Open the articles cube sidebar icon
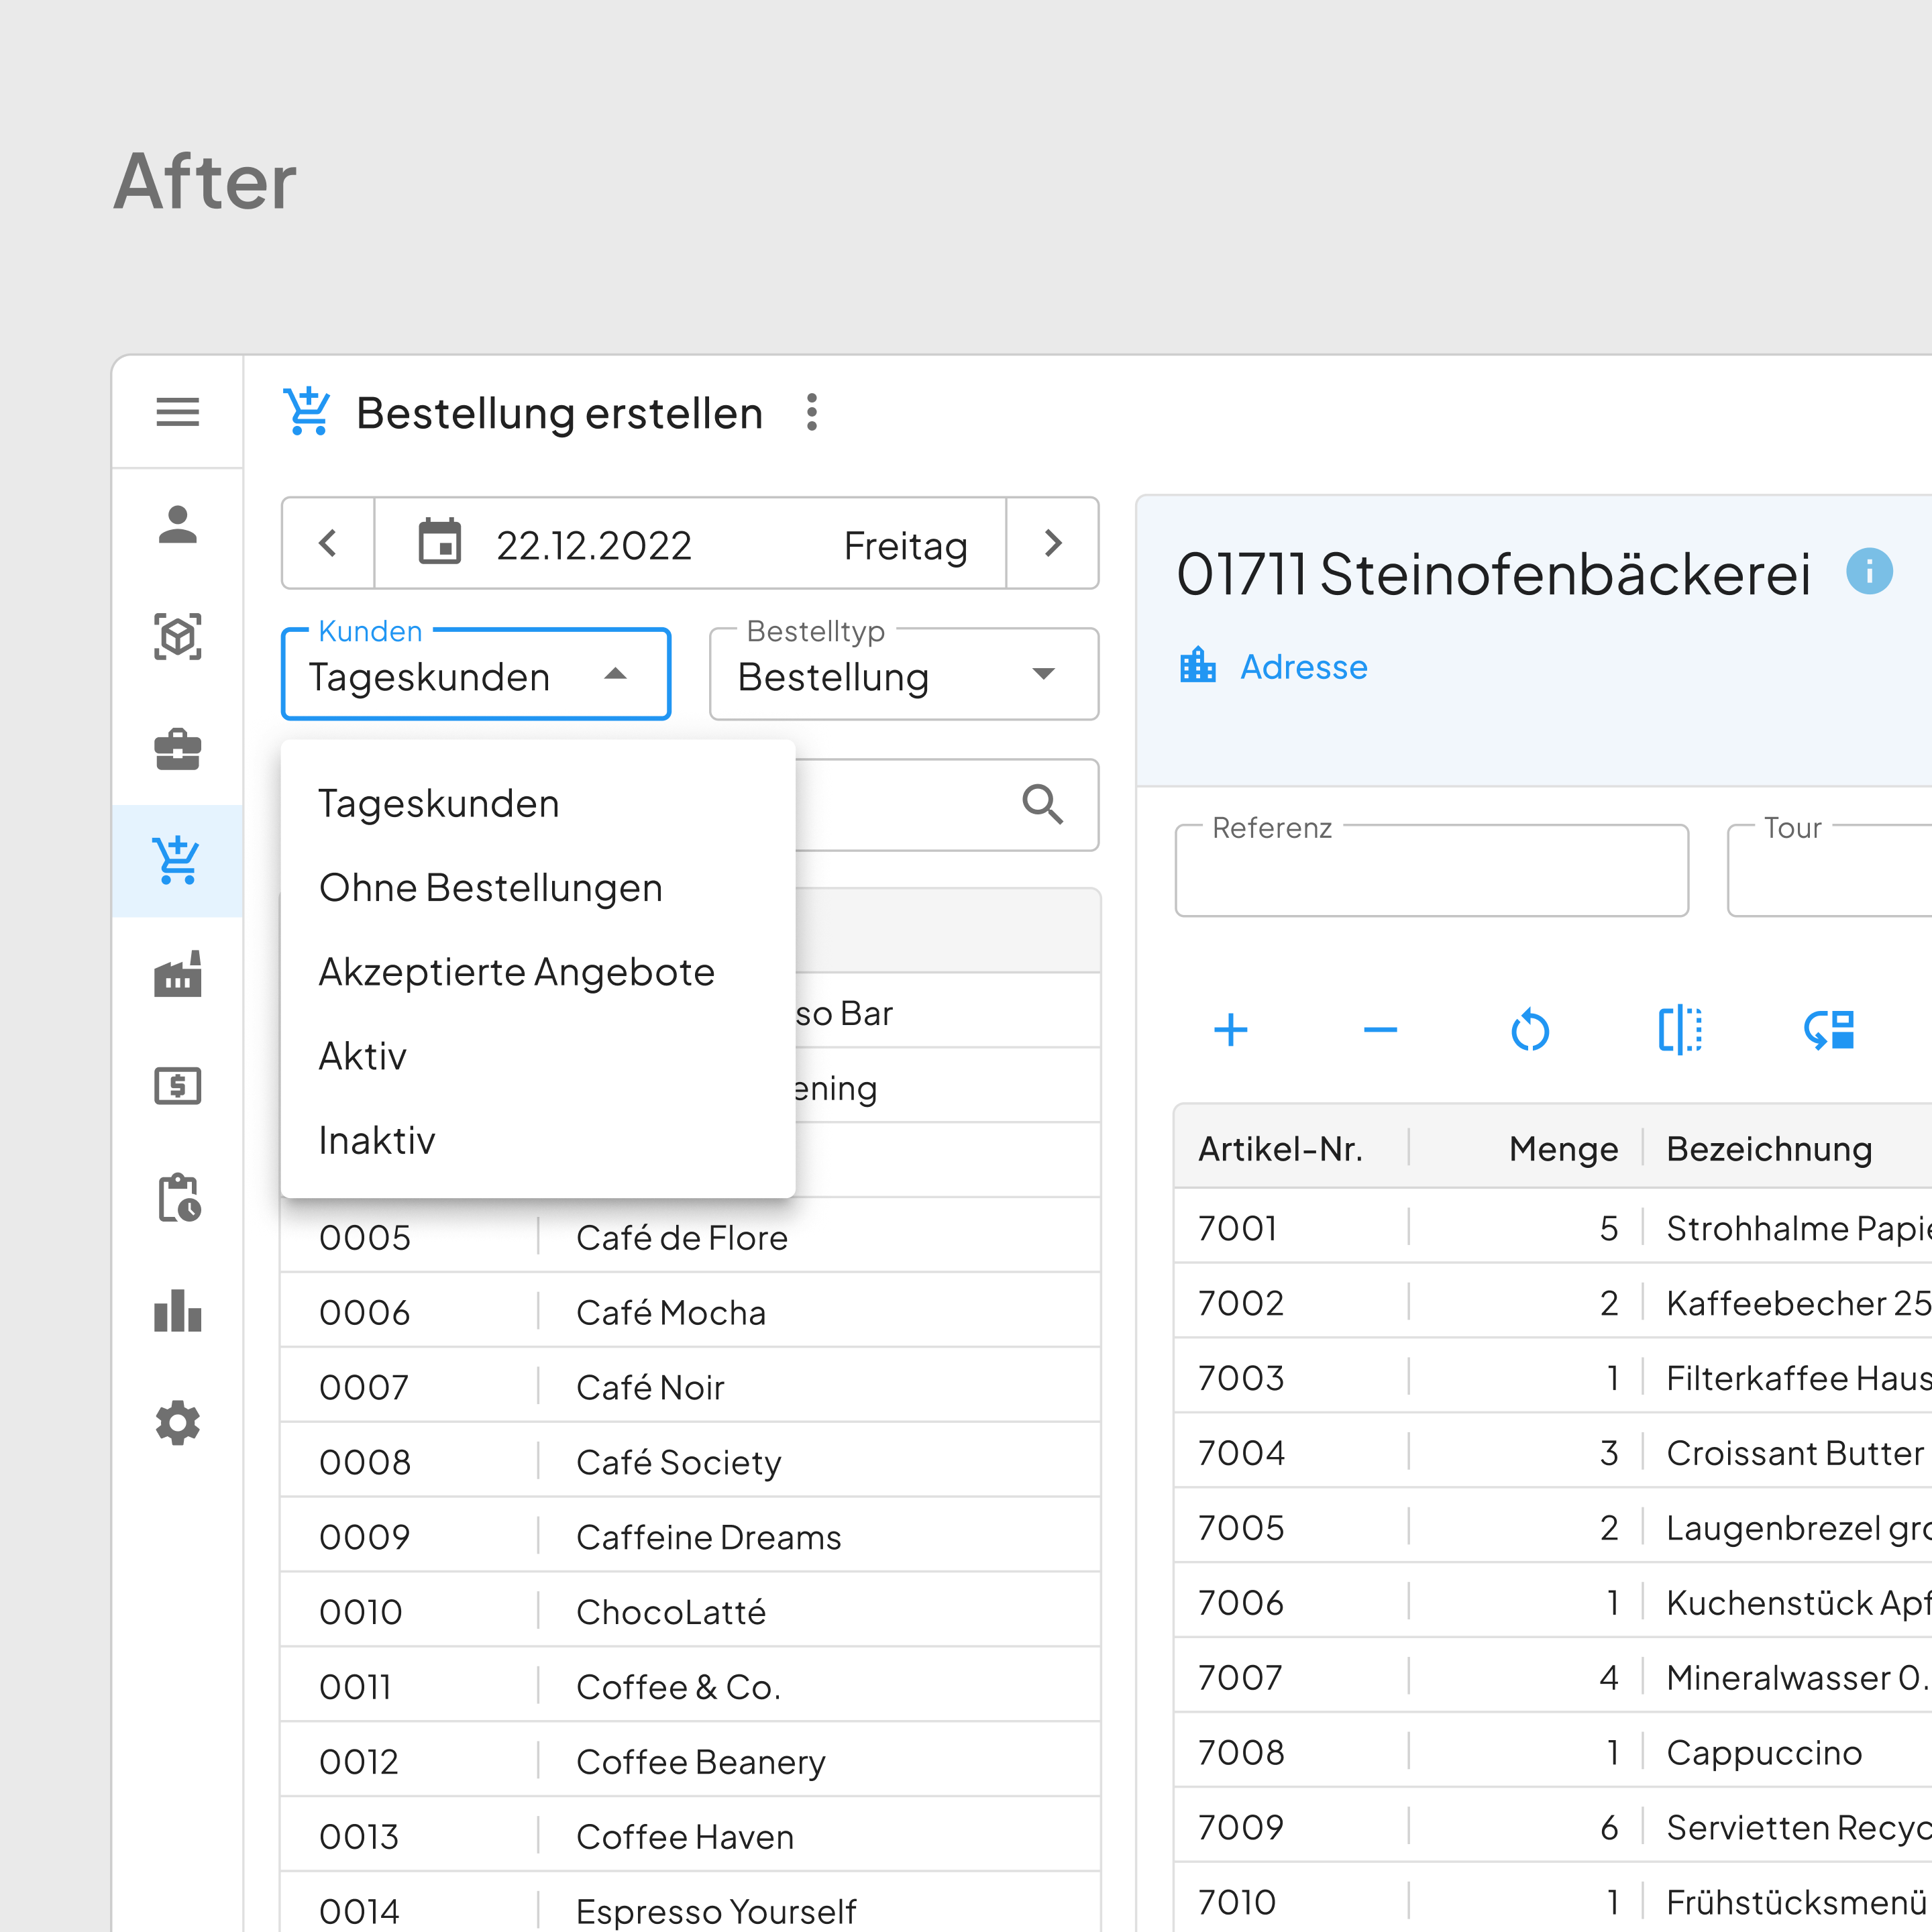The height and width of the screenshot is (1932, 1932). tap(177, 637)
